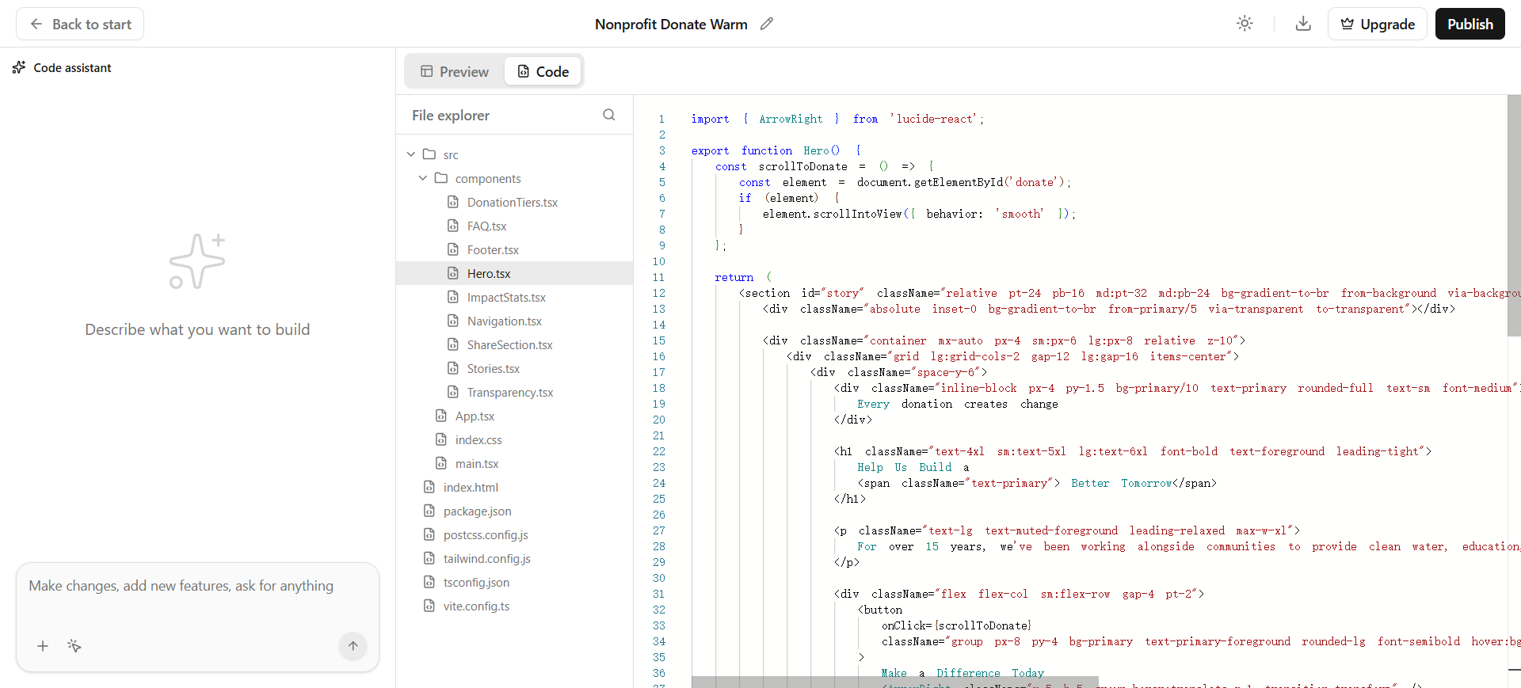The image size is (1521, 688).
Task: Click the file icon next to Navigation.tsx
Action: pos(453,321)
